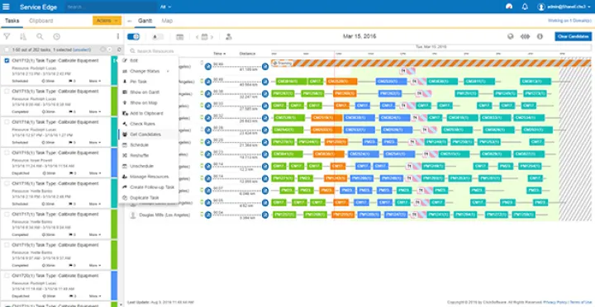Click the Douglas Mills (Los Angeles) resource name
The width and height of the screenshot is (595, 307).
(x=164, y=215)
